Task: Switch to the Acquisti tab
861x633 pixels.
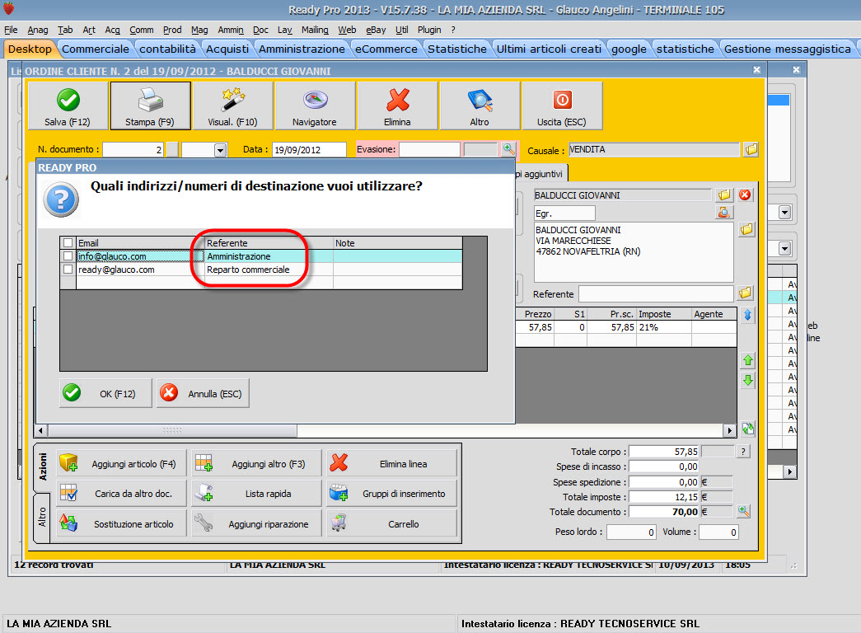Action: (x=227, y=49)
